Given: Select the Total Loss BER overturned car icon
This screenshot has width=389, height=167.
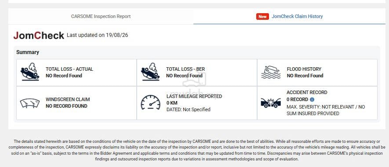Looking at the screenshot, I should point(150,72).
